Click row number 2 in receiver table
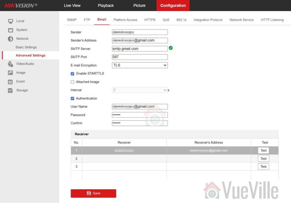This screenshot has height=203, width=291. coord(76,159)
